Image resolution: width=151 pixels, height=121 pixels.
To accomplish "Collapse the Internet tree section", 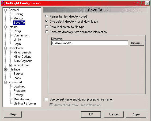I will coord(6,27).
